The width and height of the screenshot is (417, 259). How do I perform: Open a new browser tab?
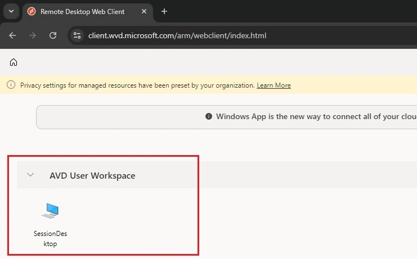(164, 11)
